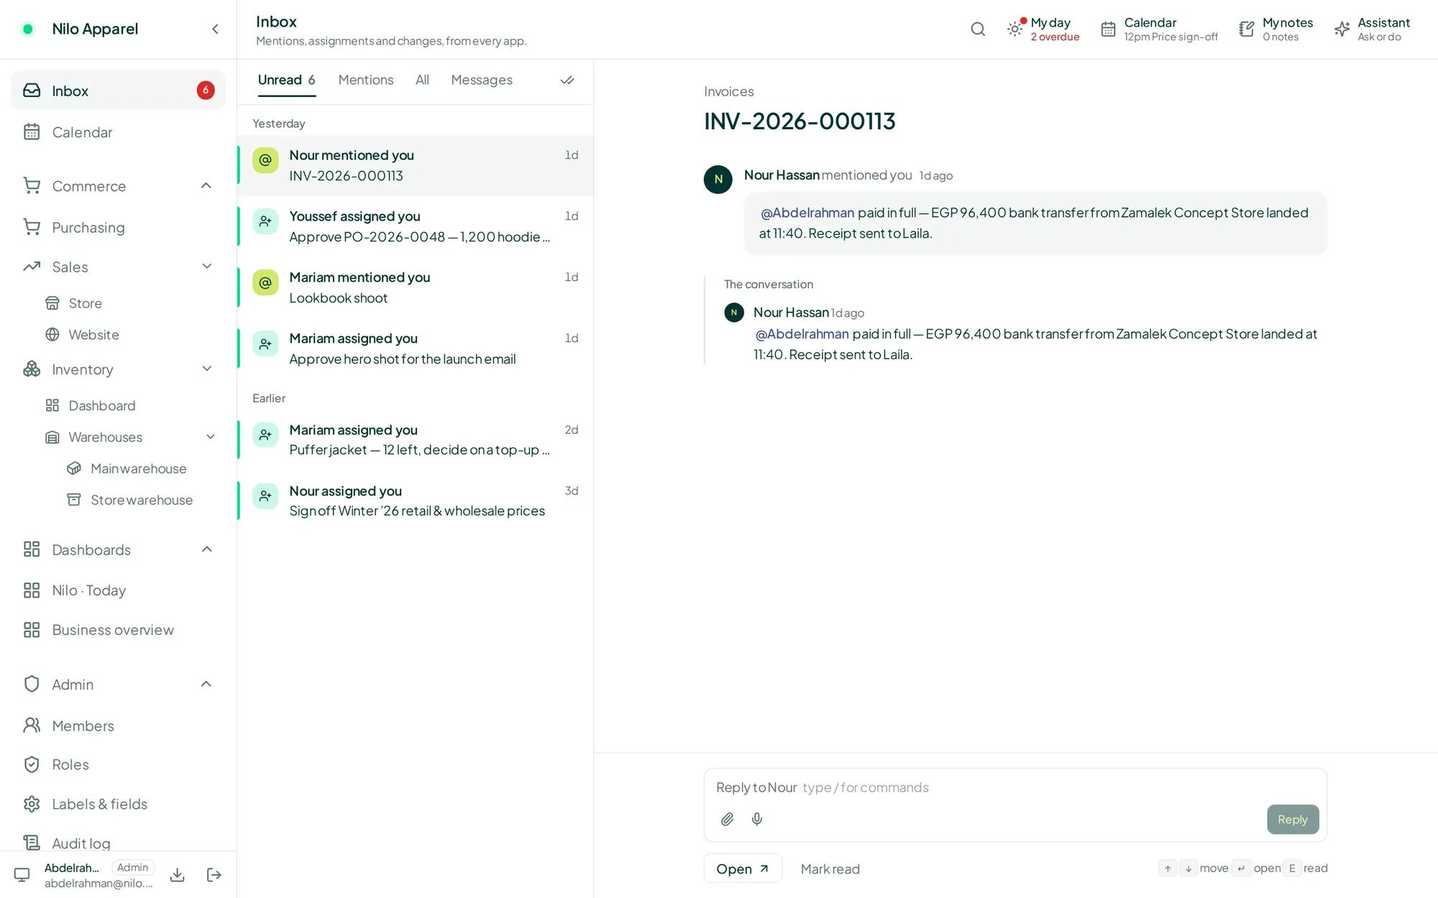Attach a file using the paperclip icon
Screen dimensions: 1438x898
(727, 819)
